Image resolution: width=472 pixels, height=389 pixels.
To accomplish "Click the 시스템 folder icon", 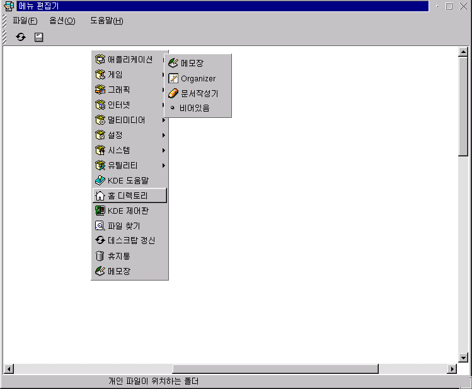I will tap(100, 150).
